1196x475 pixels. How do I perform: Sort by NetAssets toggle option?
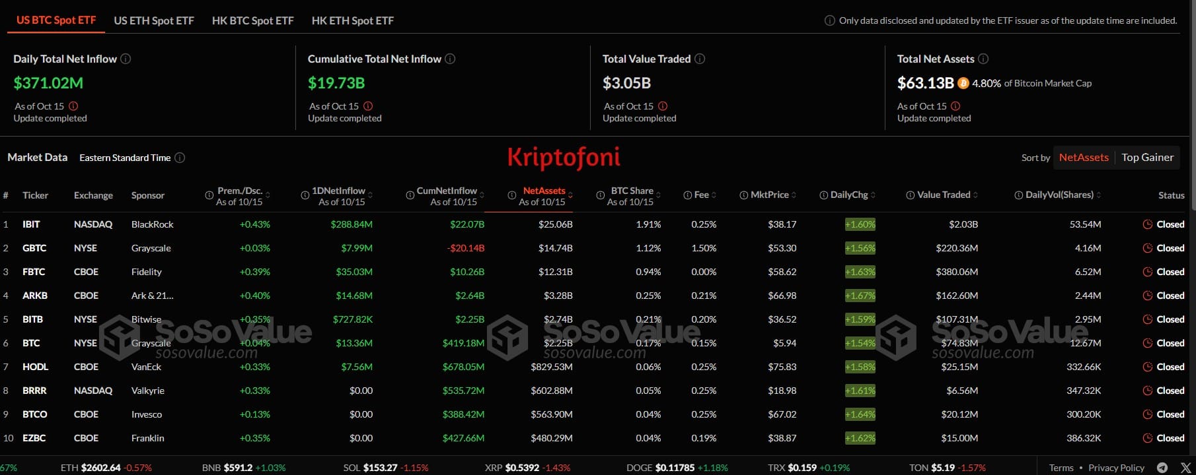1084,158
